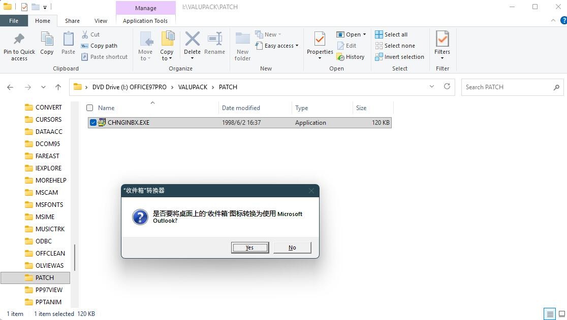This screenshot has height=320, width=567.
Task: Click the Copy icon in Clipboard group
Action: point(47,40)
